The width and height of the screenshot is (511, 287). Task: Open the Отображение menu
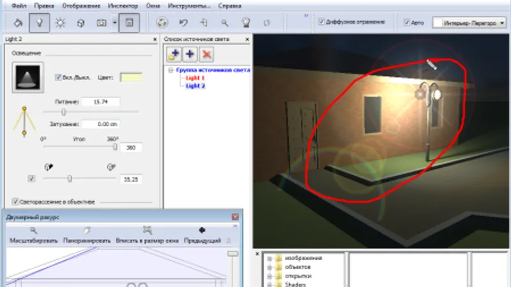[x=82, y=6]
